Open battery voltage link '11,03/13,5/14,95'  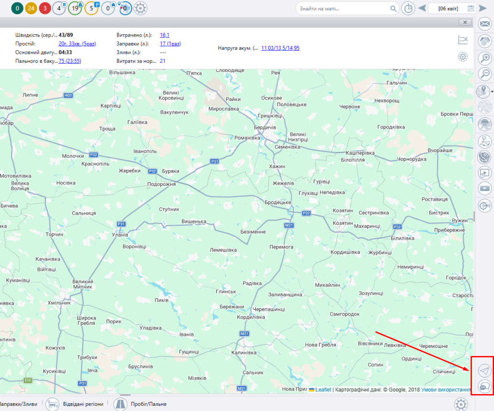(280, 48)
